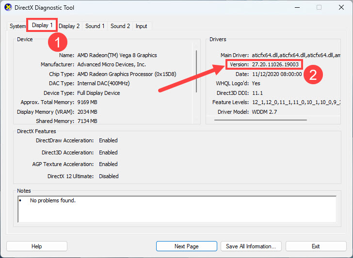Screen dimensions: 353x258
Task: Click the DirectX icon in the title bar
Action: (x=8, y=8)
